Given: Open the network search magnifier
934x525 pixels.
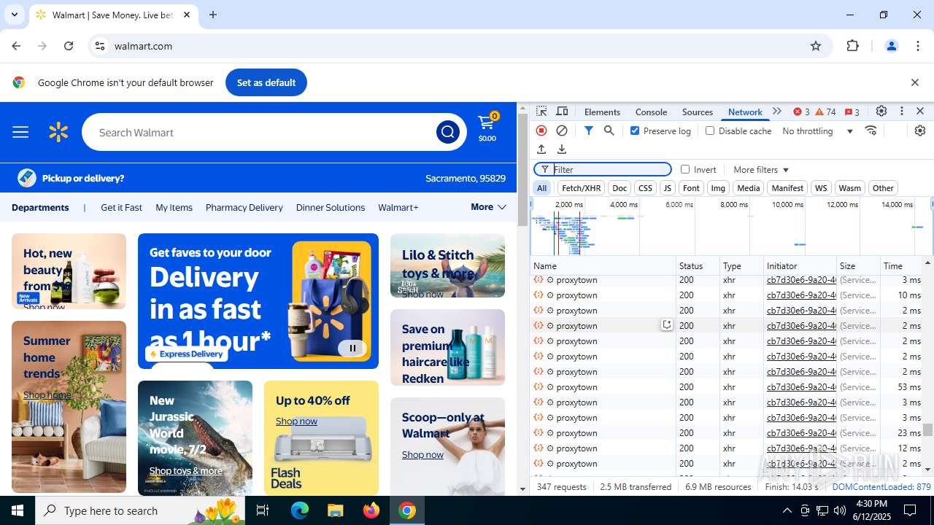Looking at the screenshot, I should click(x=609, y=131).
